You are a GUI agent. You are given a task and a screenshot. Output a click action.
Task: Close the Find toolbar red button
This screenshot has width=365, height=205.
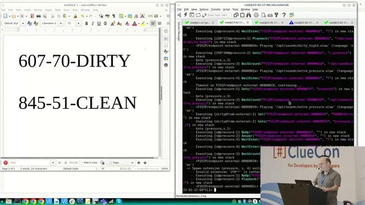(x=6, y=163)
